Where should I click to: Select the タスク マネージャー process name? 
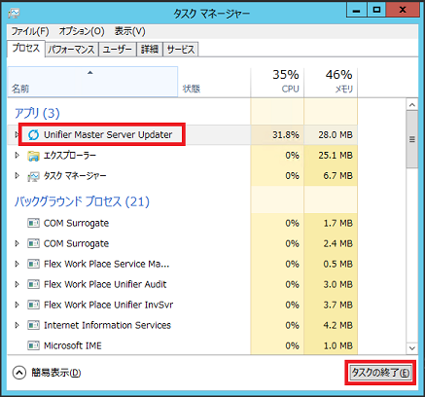[x=75, y=176]
